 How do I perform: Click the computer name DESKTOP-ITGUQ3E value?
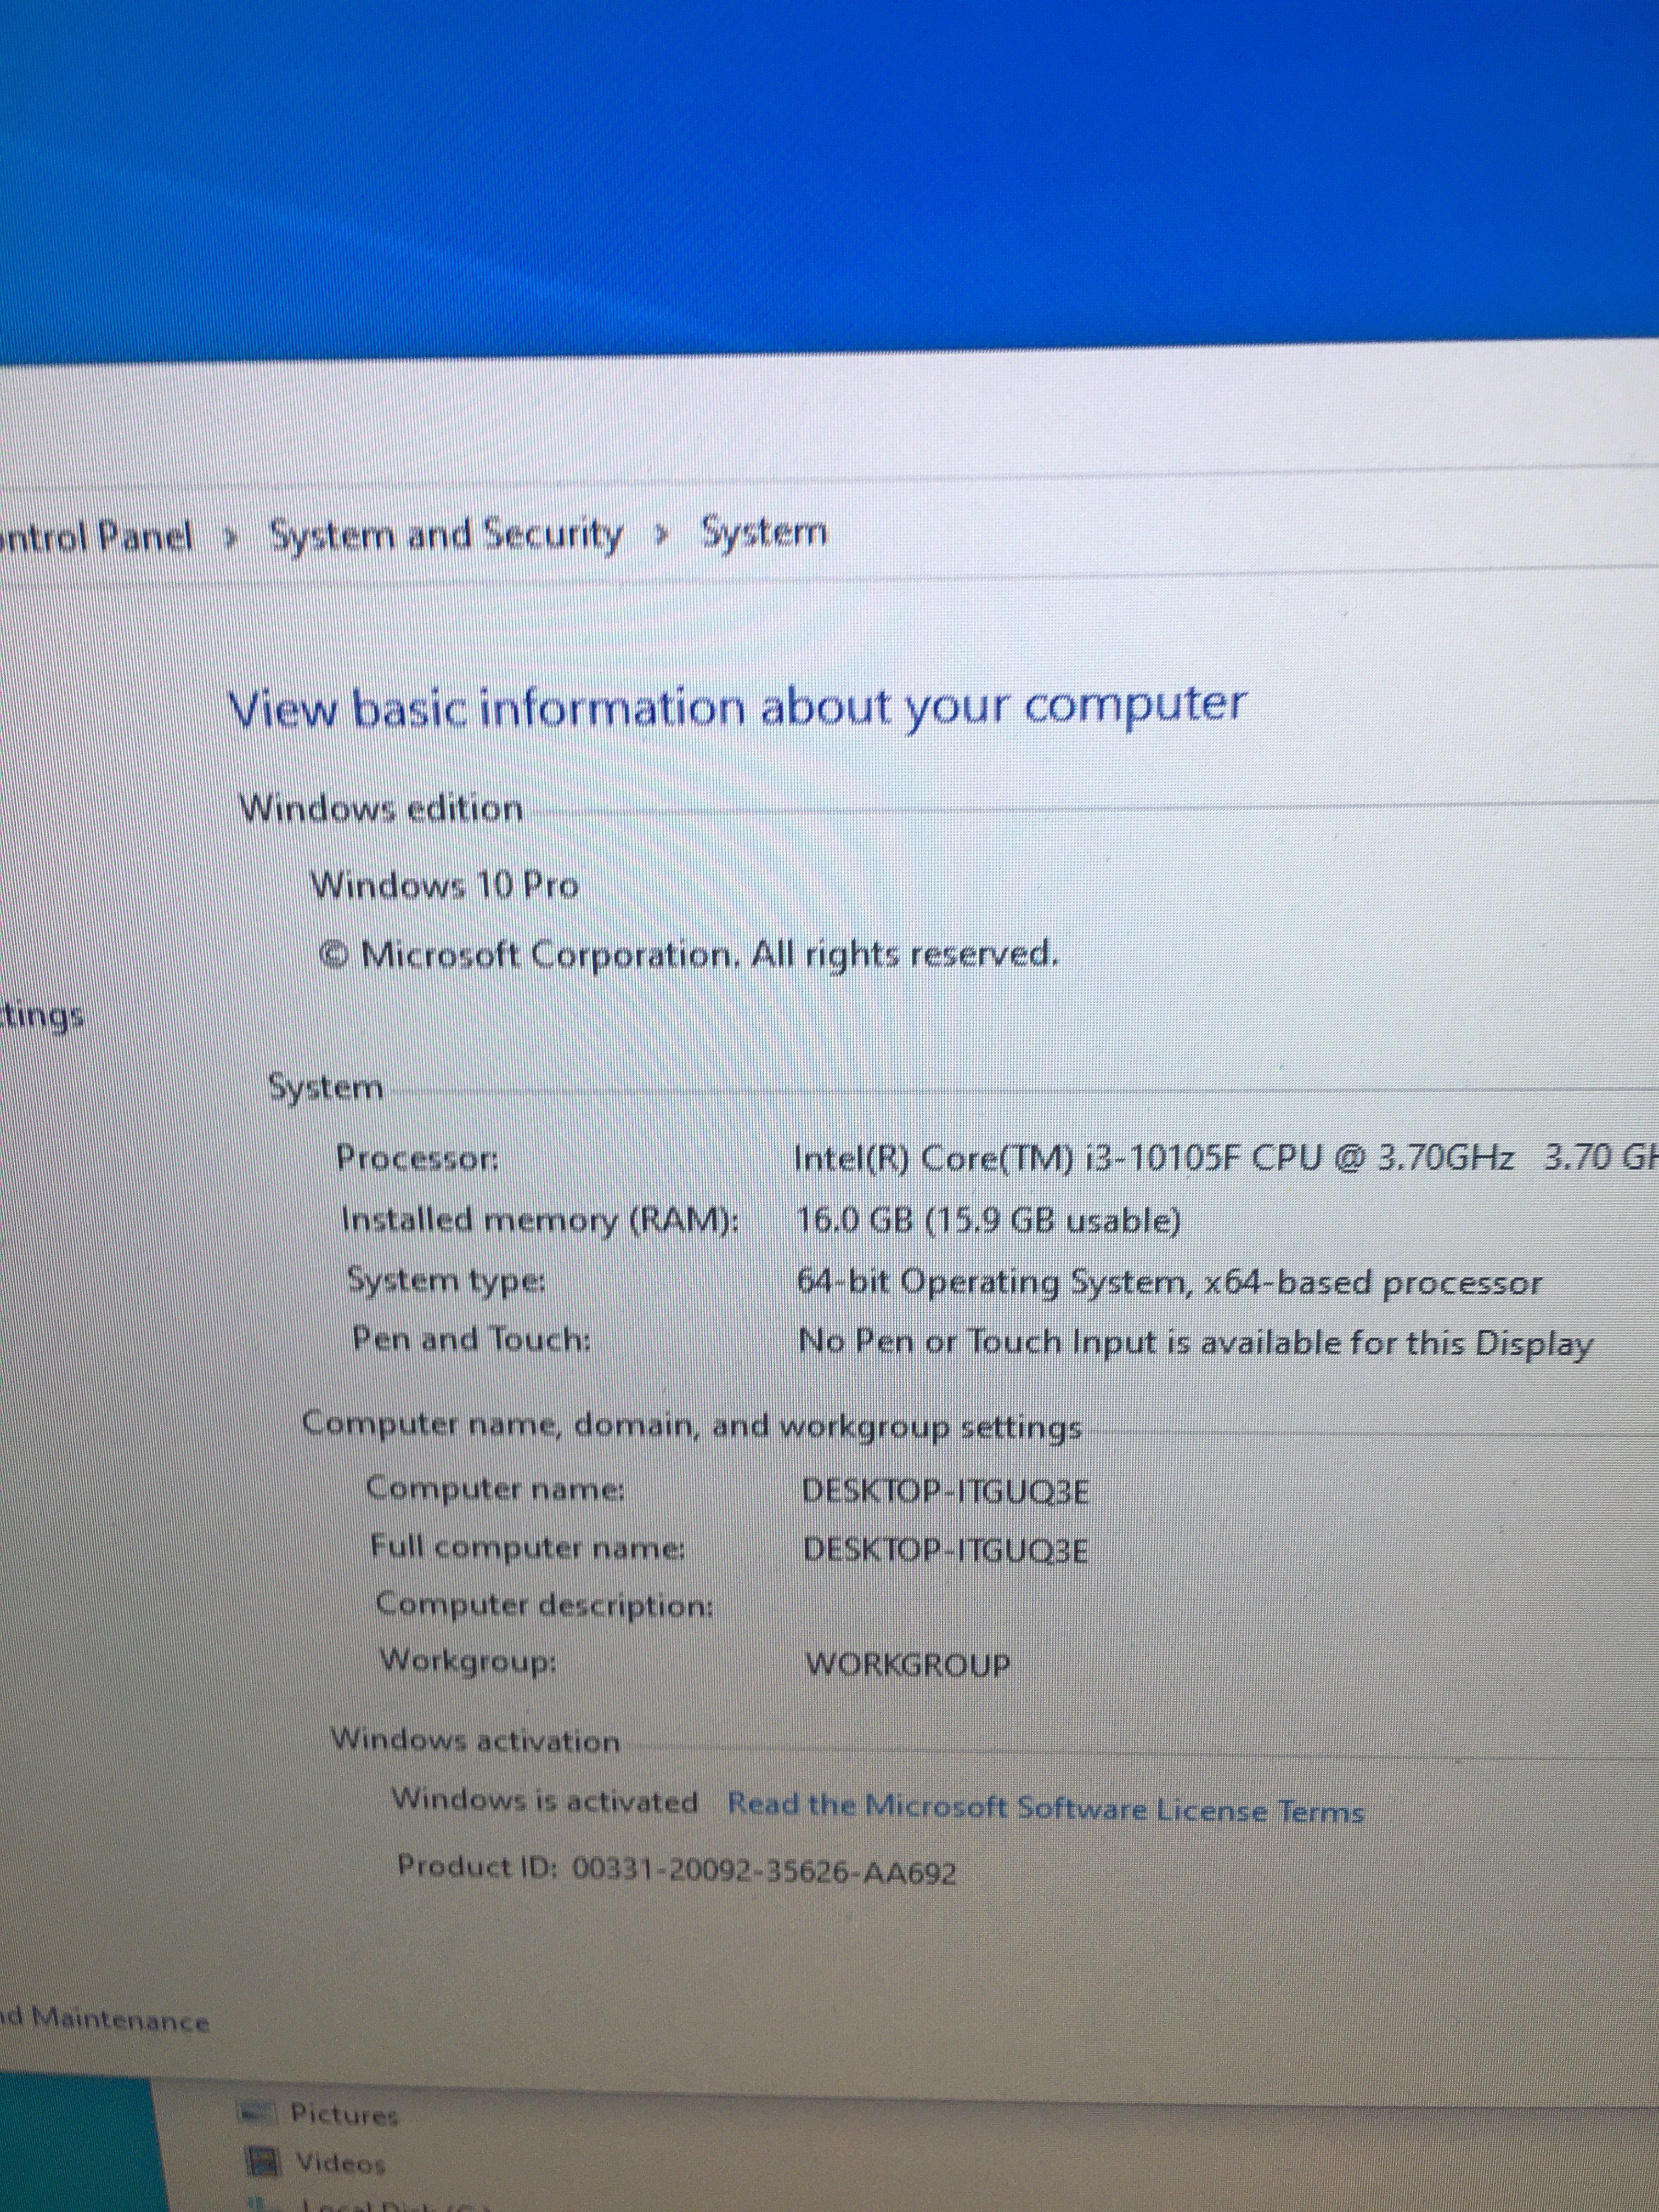point(945,1492)
